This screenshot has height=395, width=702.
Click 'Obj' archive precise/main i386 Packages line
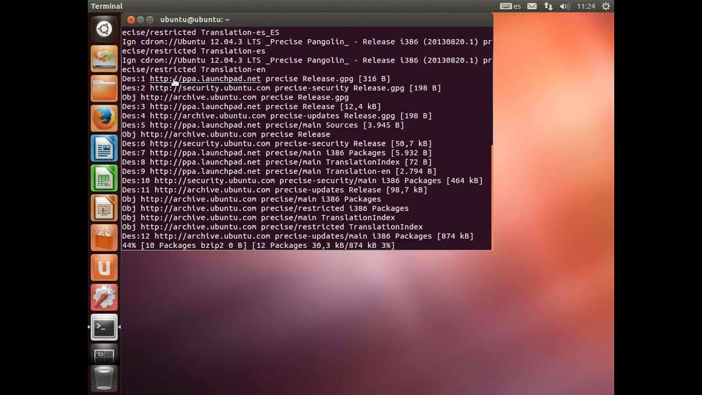[x=251, y=199]
